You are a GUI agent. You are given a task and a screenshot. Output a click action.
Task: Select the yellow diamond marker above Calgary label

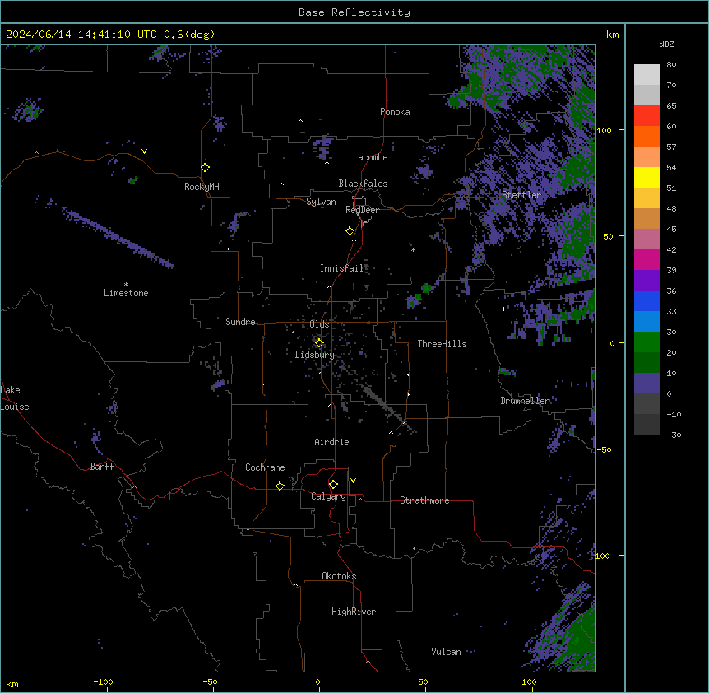tap(333, 485)
